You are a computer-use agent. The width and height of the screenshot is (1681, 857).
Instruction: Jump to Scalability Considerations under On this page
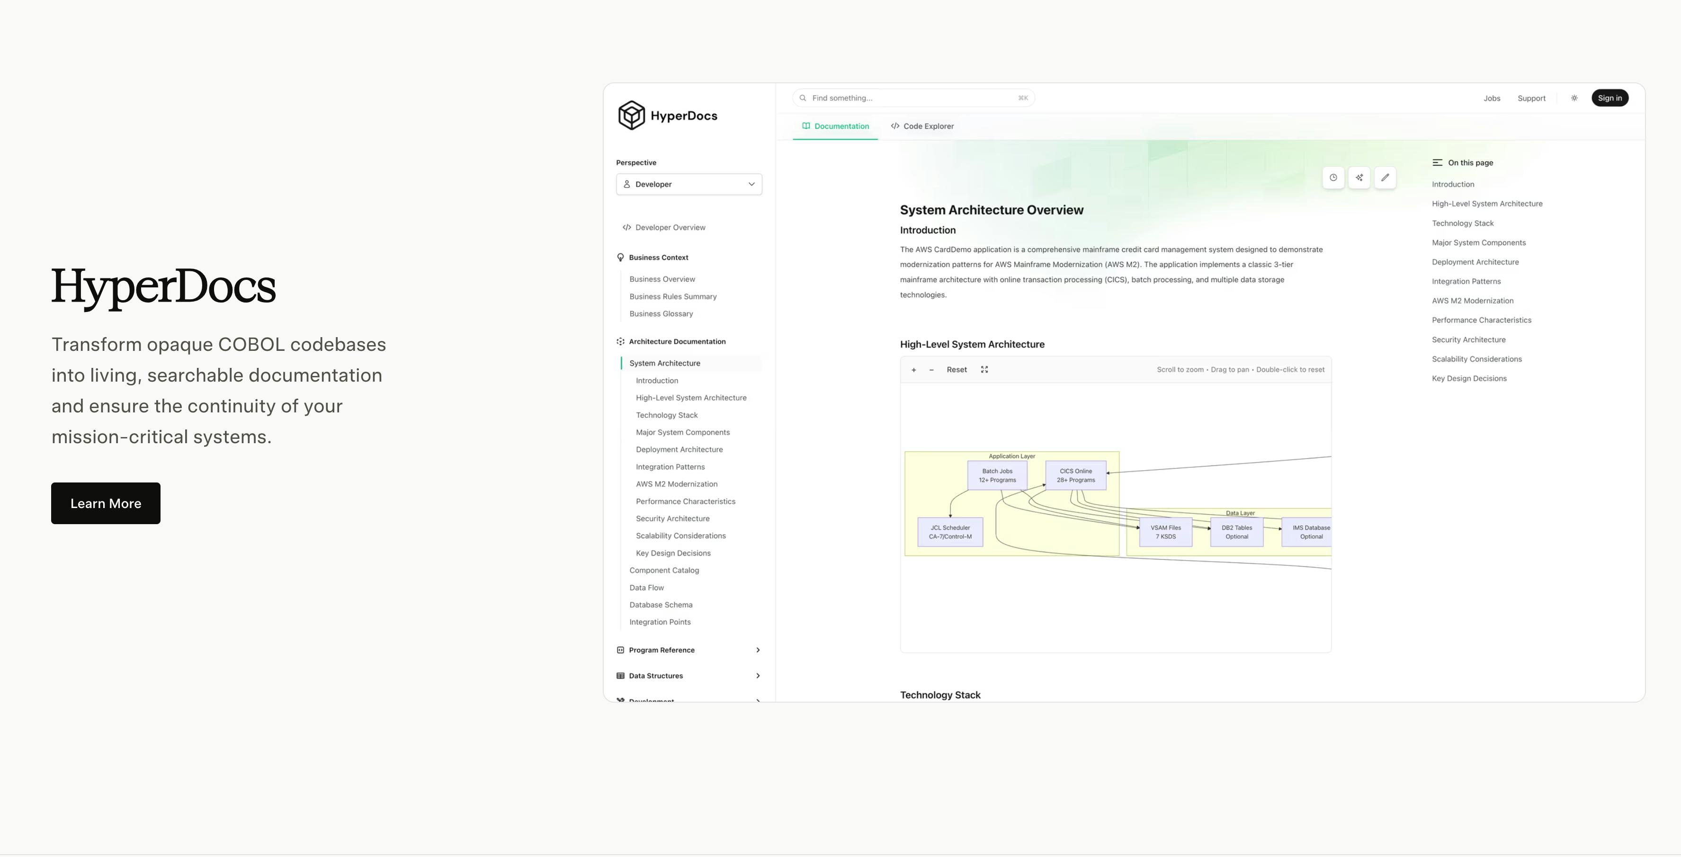click(x=1476, y=360)
